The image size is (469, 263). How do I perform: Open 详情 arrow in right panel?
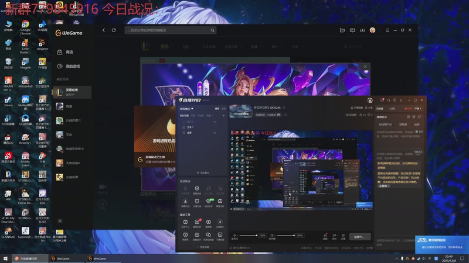(417, 109)
